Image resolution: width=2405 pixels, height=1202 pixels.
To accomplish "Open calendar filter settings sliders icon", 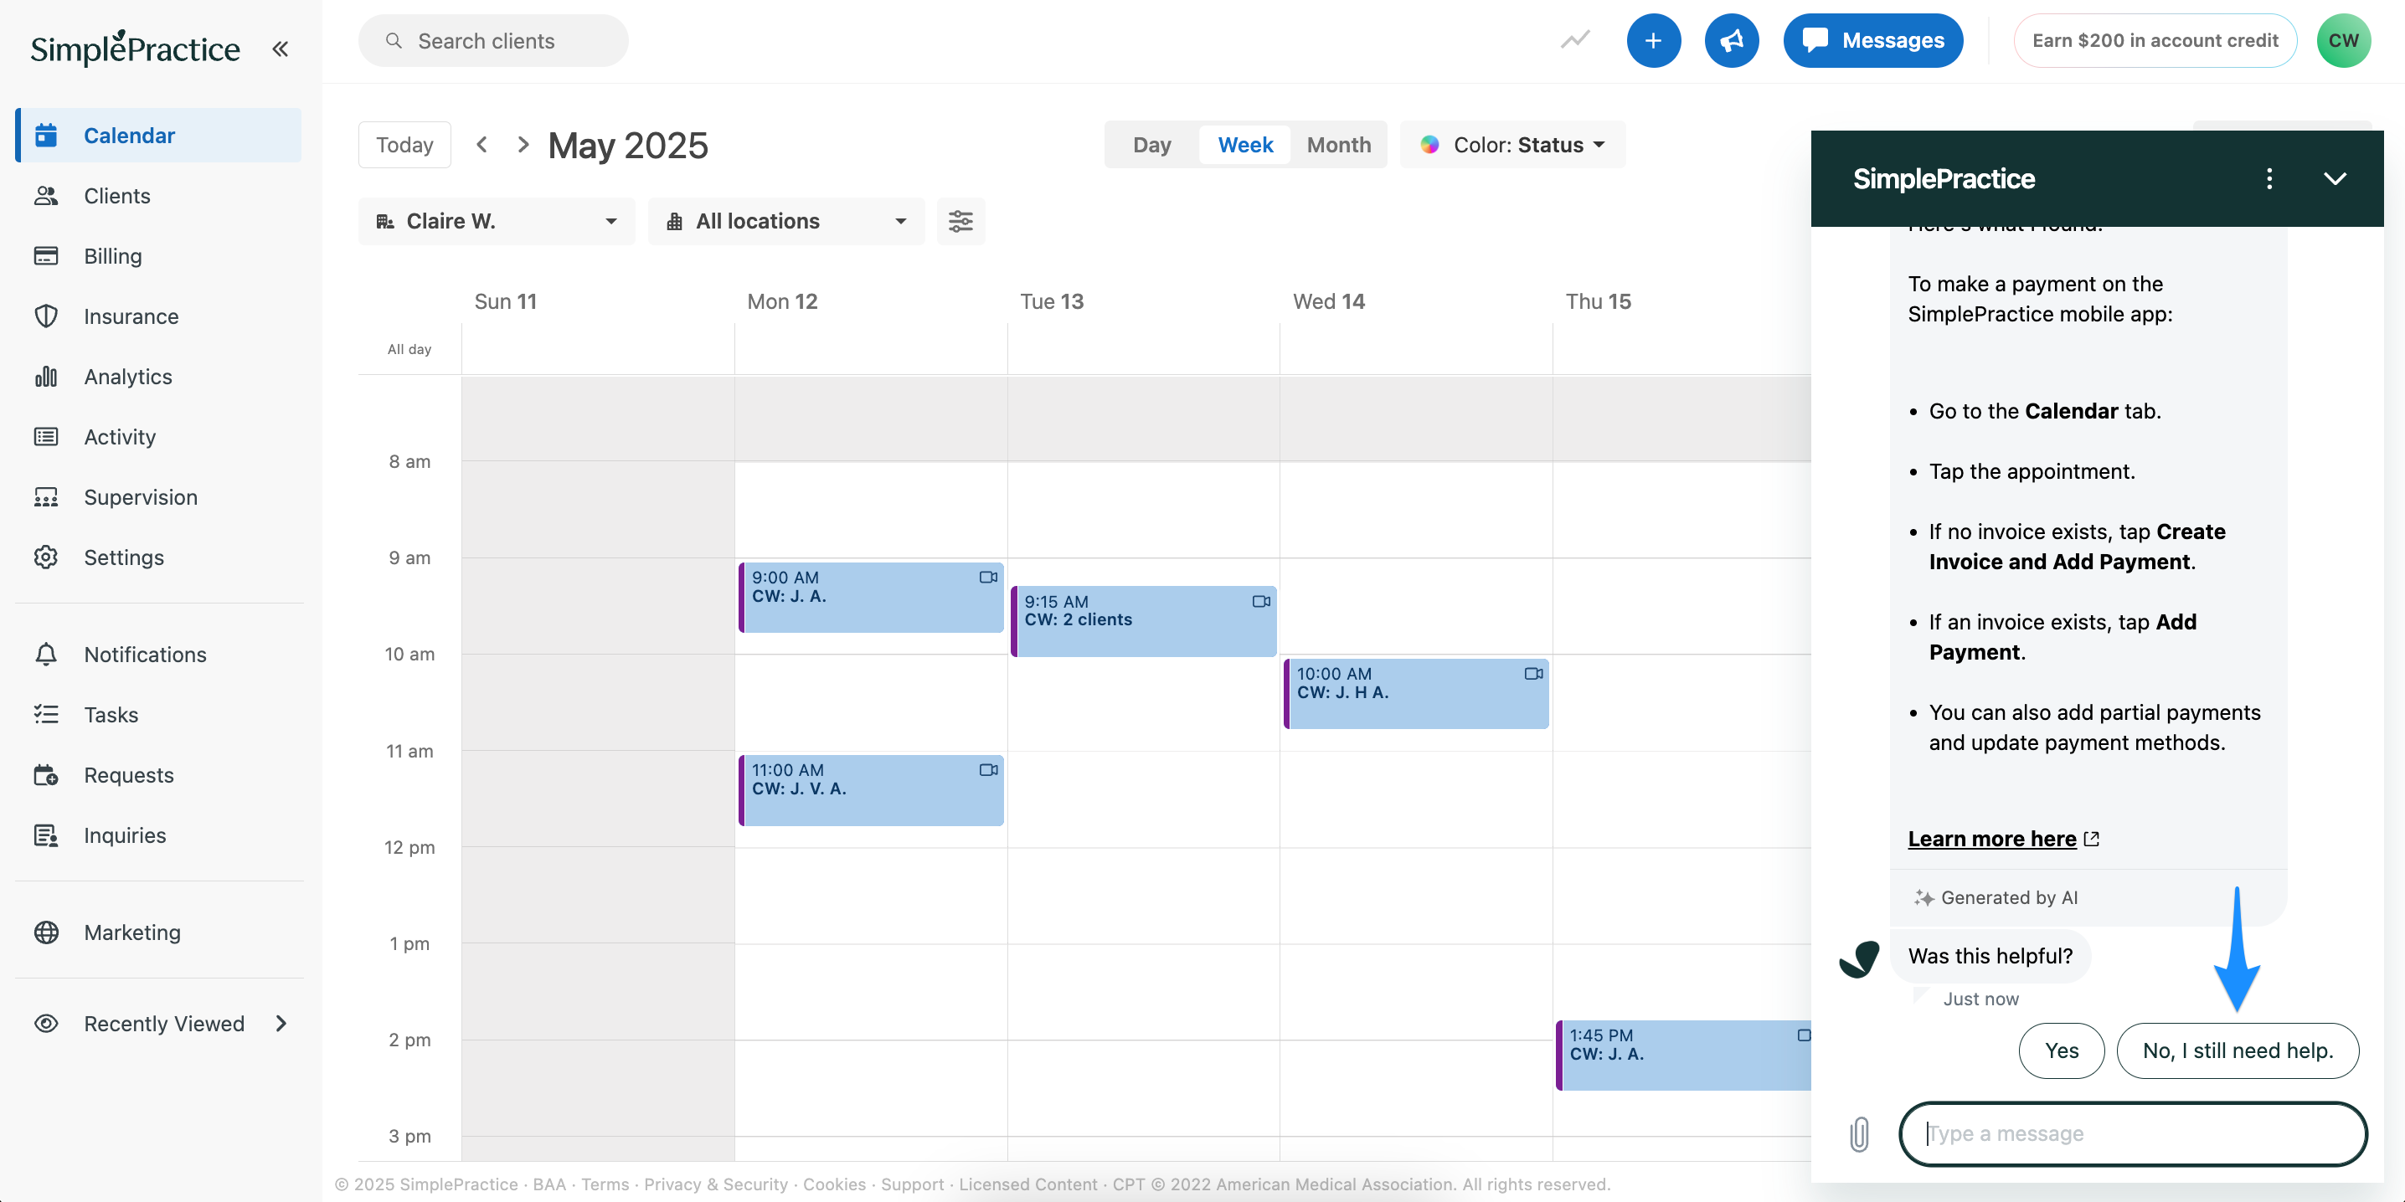I will (x=960, y=221).
